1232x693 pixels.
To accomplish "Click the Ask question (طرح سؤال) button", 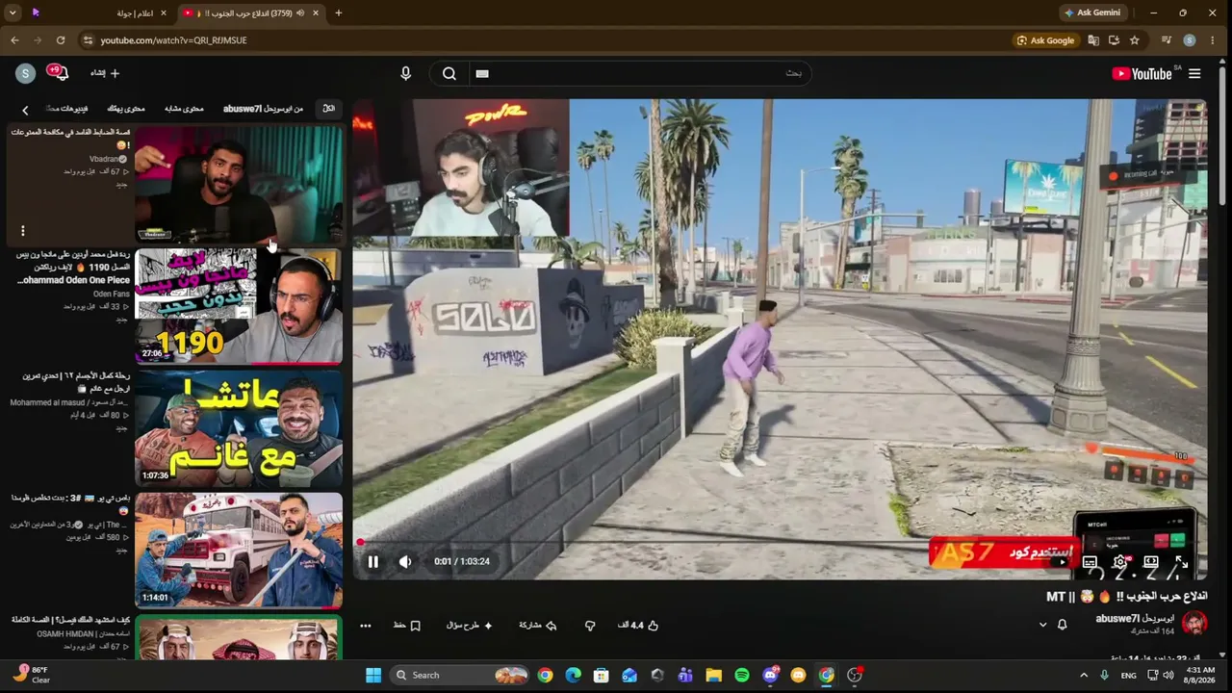I will pyautogui.click(x=470, y=626).
